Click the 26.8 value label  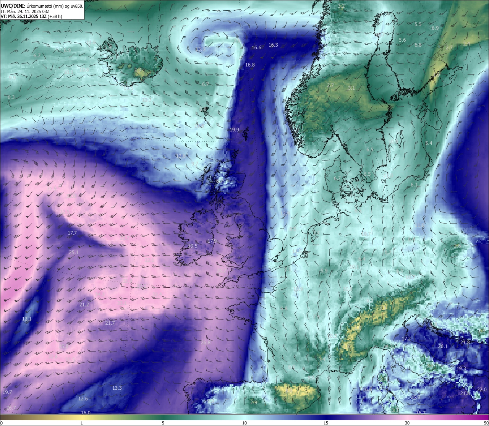pos(206,342)
